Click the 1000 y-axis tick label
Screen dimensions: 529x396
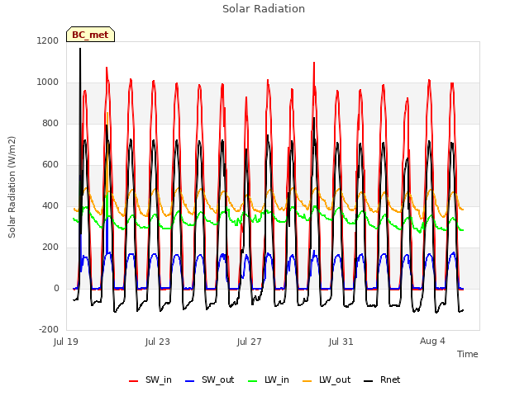pos(48,82)
